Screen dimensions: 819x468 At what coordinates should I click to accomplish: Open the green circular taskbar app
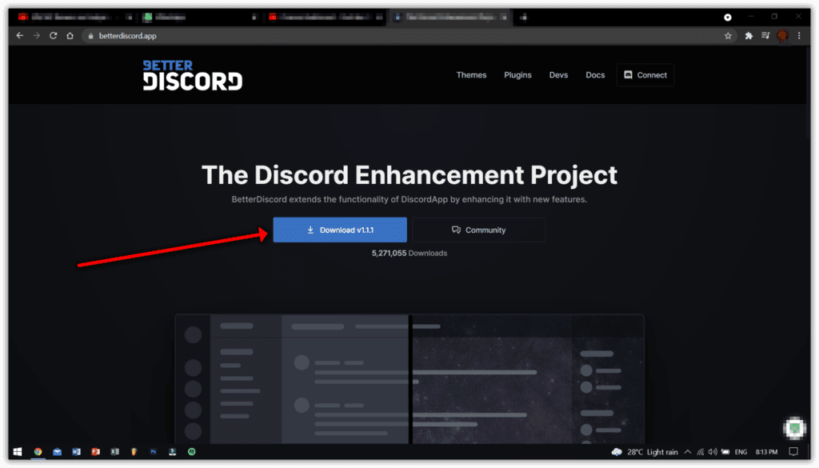point(192,452)
